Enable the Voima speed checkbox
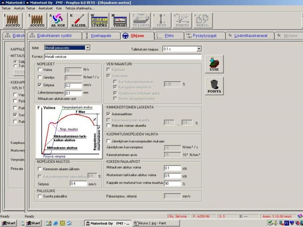 [40, 69]
